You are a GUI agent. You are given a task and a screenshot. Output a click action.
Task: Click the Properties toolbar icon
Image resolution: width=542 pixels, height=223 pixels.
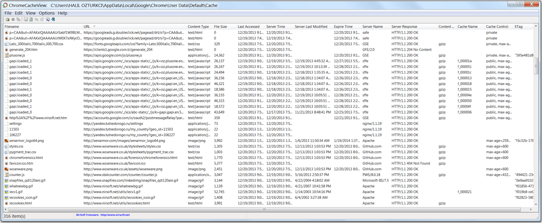click(42, 19)
